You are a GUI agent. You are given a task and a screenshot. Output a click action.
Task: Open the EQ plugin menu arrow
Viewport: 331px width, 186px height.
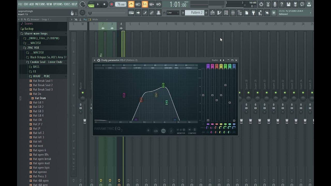pyautogui.click(x=95, y=60)
